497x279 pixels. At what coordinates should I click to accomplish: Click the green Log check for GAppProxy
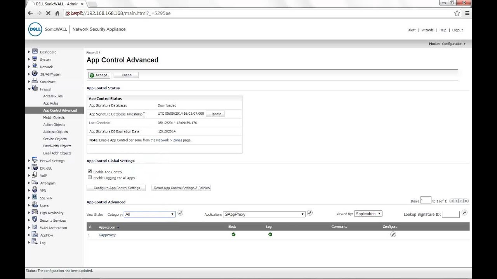click(270, 234)
